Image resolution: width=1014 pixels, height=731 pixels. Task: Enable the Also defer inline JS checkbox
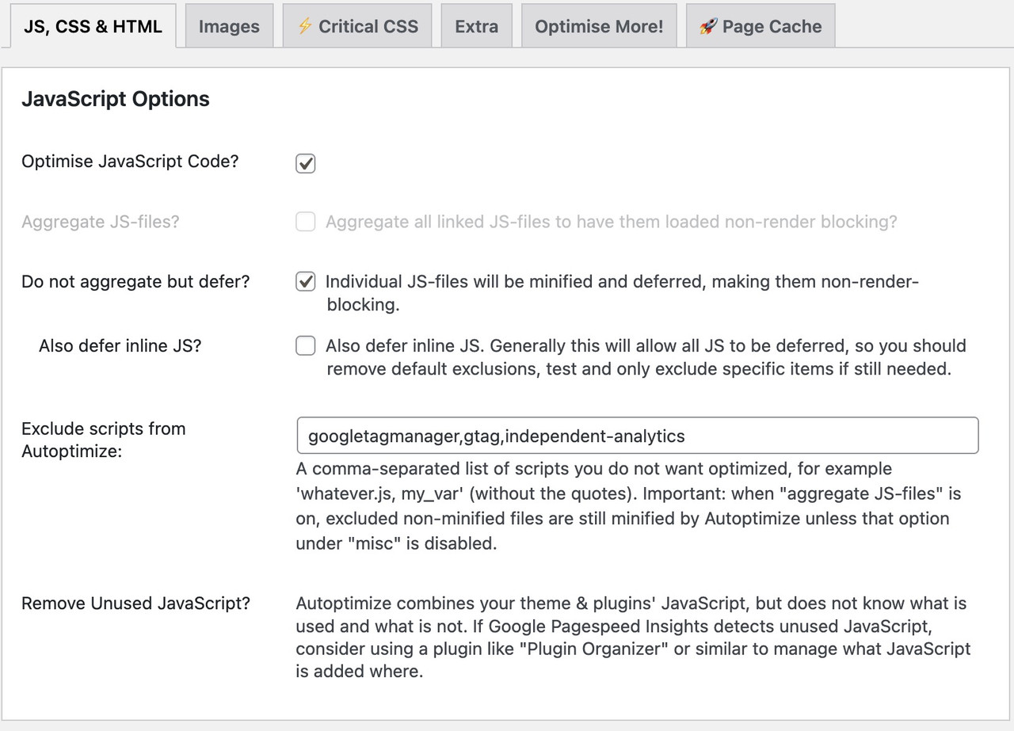click(x=306, y=345)
